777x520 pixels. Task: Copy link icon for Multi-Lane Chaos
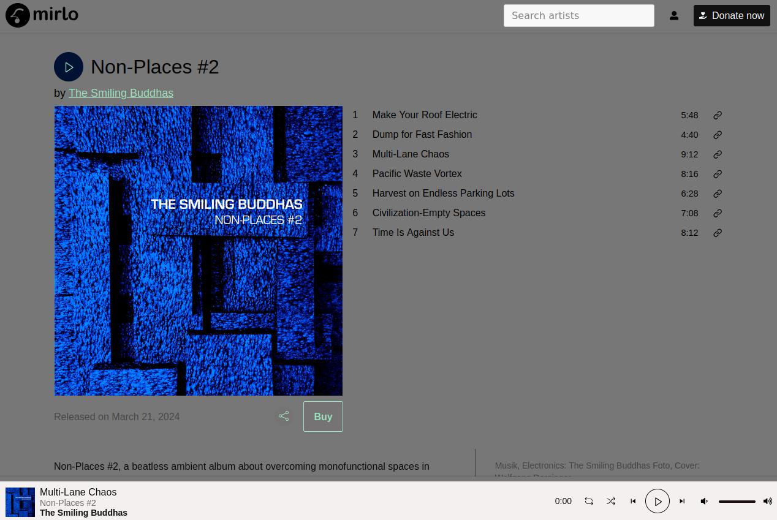(718, 154)
